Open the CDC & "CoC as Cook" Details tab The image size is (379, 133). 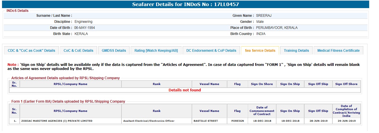click(31, 51)
